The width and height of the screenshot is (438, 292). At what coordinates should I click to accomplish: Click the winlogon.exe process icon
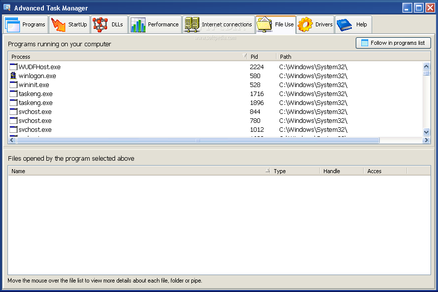(x=13, y=76)
